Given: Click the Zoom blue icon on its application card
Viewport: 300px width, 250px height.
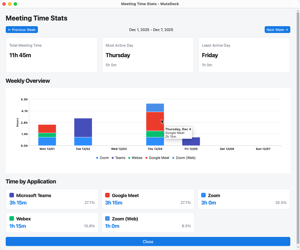Looking at the screenshot, I should click(x=203, y=195).
